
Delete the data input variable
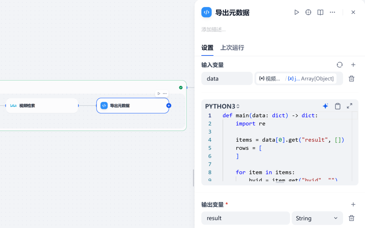(351, 79)
